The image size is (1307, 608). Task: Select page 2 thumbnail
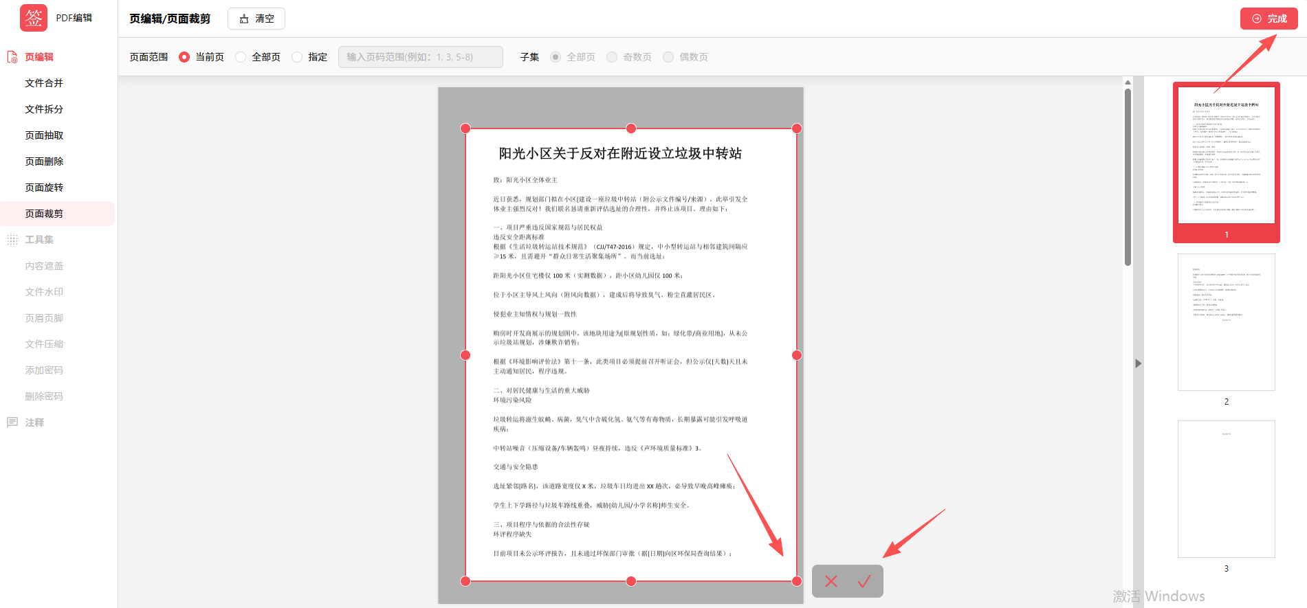point(1227,322)
